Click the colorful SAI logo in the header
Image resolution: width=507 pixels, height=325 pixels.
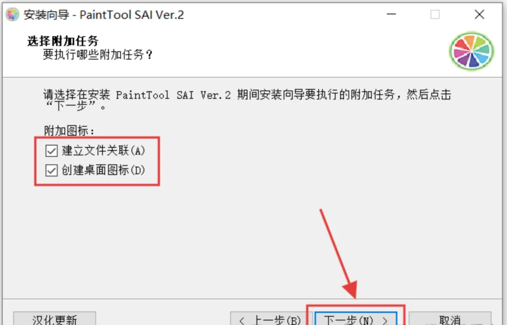(472, 51)
